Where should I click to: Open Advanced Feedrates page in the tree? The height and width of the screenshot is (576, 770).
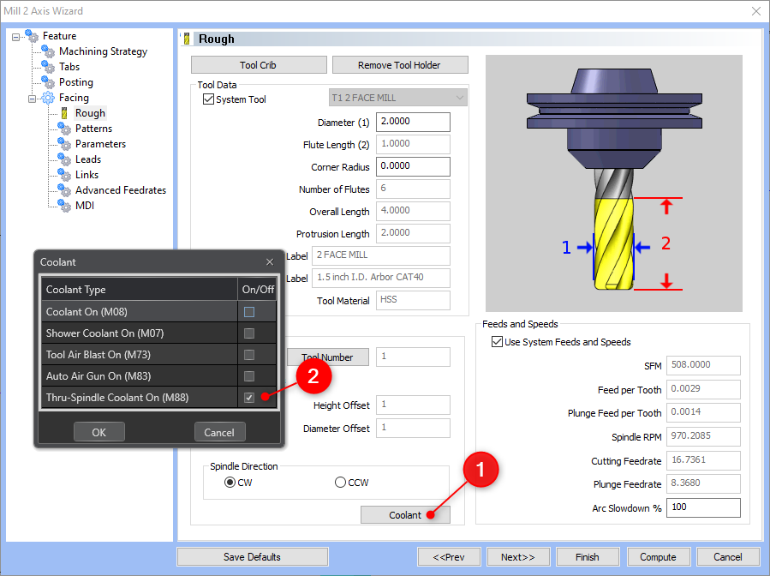coord(121,190)
